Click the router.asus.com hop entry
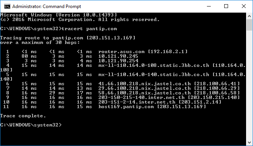The image size is (253, 146). coord(143,52)
